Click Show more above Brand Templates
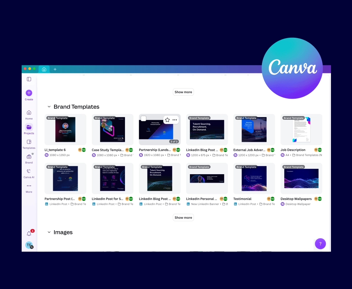This screenshot has height=289, width=352. [x=183, y=92]
